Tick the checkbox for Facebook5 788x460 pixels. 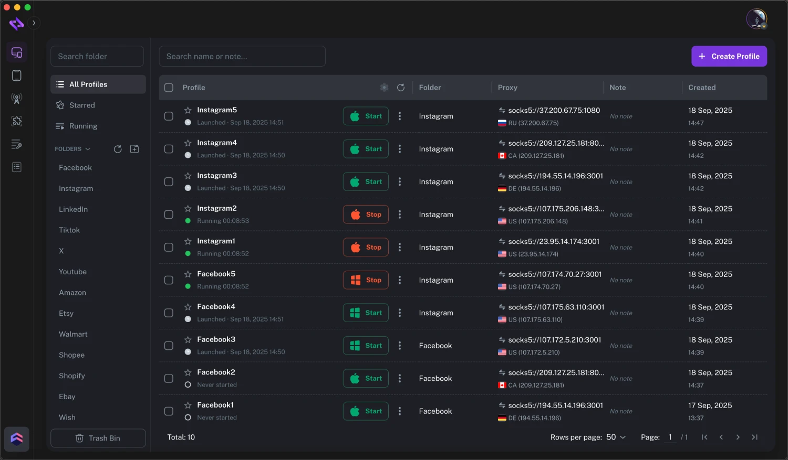[169, 280]
